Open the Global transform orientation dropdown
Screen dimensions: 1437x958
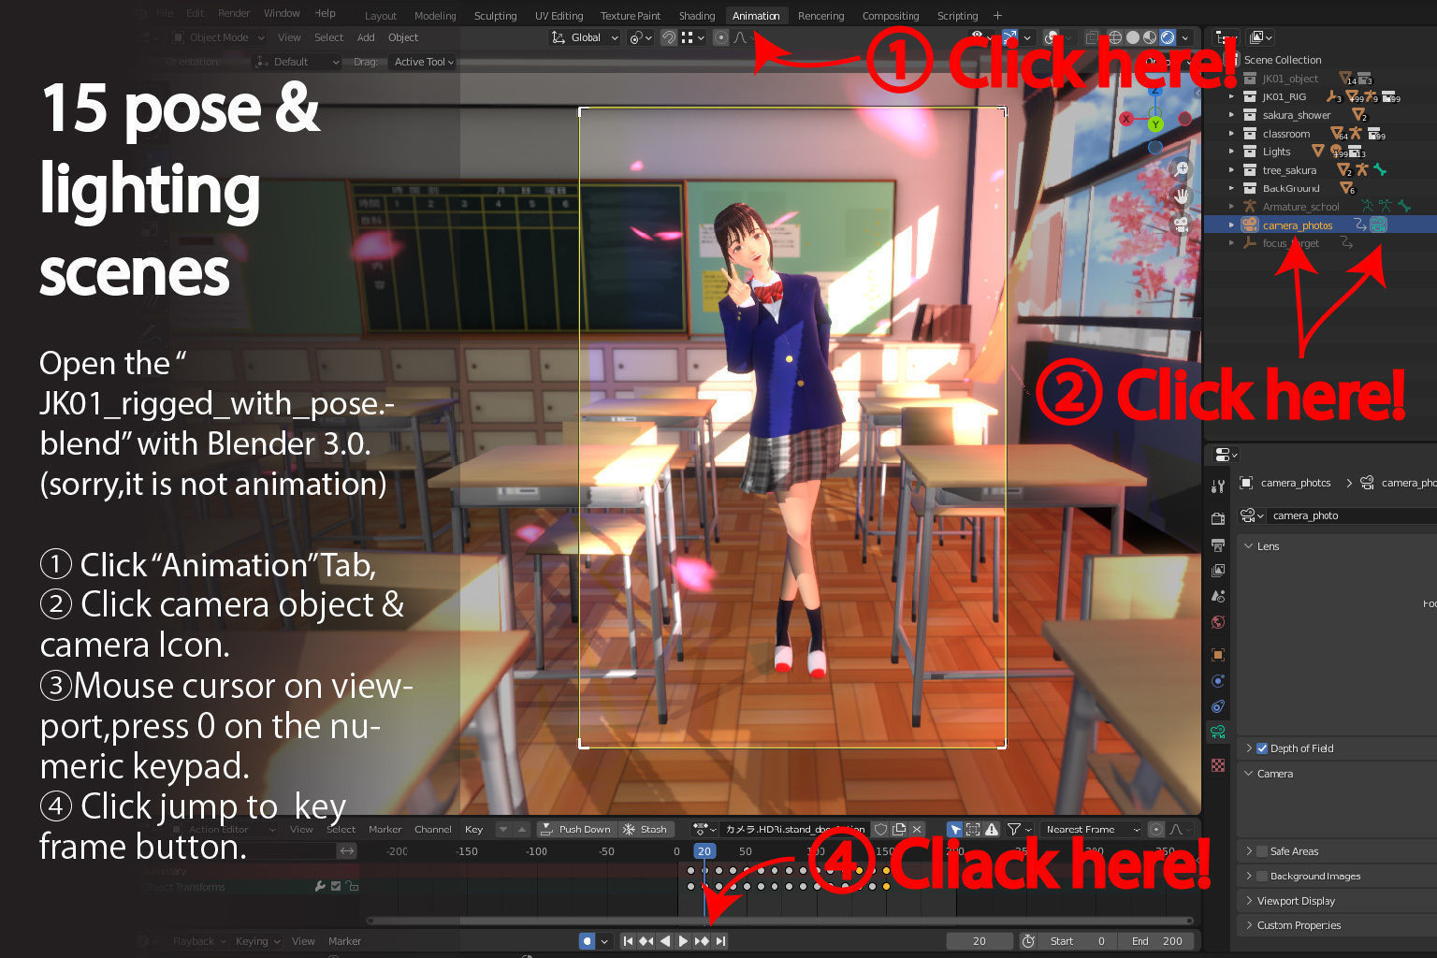(585, 37)
